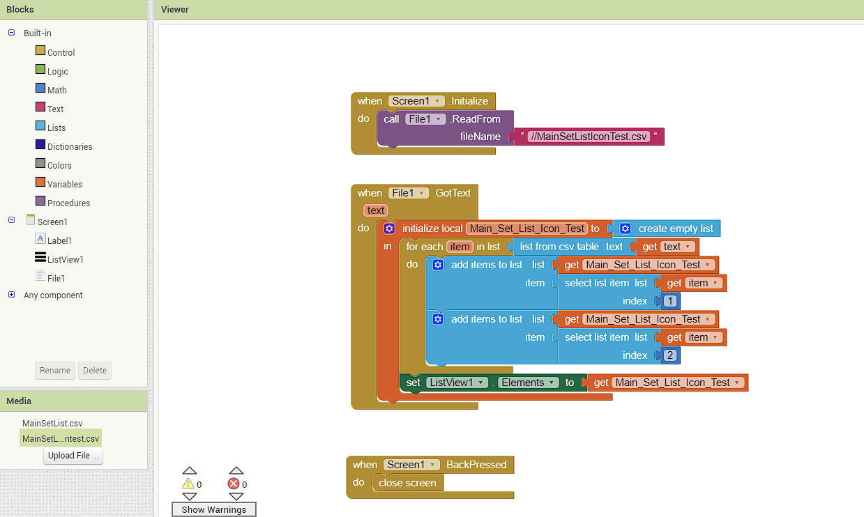This screenshot has width=864, height=517.
Task: Click the Viewer panel header
Action: pyautogui.click(x=508, y=10)
